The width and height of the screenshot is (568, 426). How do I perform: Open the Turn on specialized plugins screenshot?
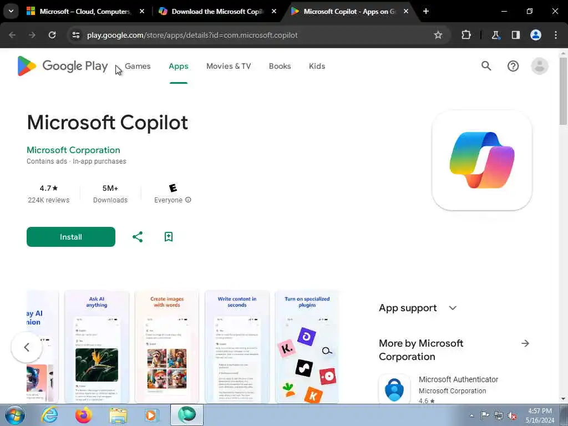point(307,347)
